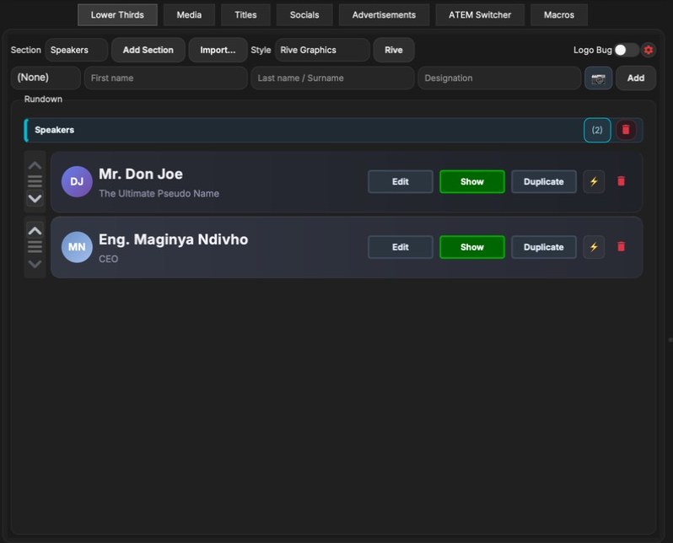Collapse Speakers section via (2) count badge
The height and width of the screenshot is (543, 673).
coord(597,130)
